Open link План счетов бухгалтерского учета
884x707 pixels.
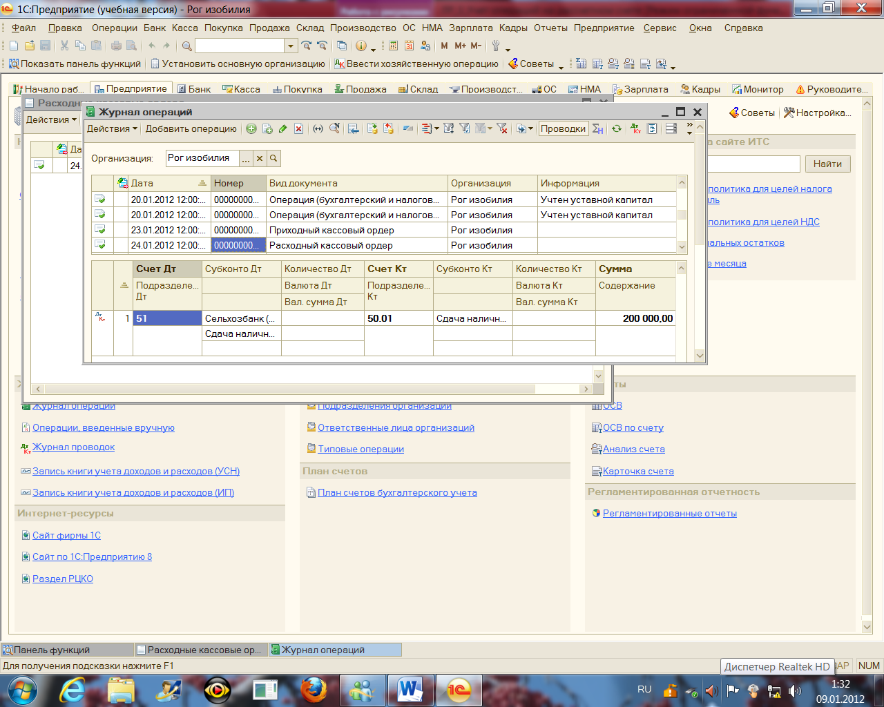[x=397, y=492]
